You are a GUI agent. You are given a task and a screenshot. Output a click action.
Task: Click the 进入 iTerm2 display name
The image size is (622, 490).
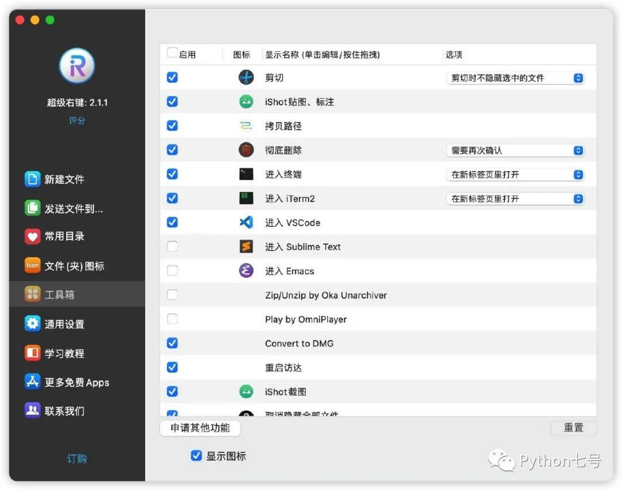click(290, 199)
